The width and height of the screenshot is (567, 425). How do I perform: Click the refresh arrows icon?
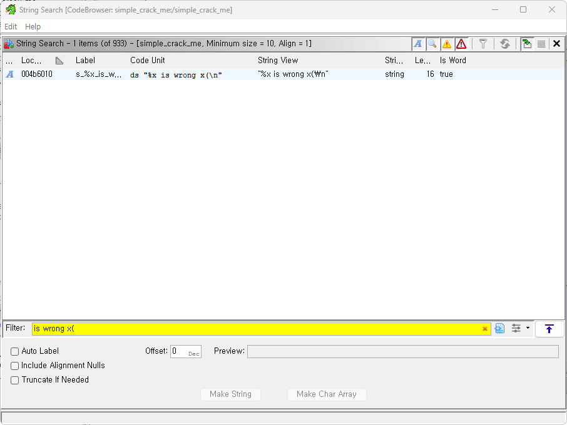click(x=505, y=44)
